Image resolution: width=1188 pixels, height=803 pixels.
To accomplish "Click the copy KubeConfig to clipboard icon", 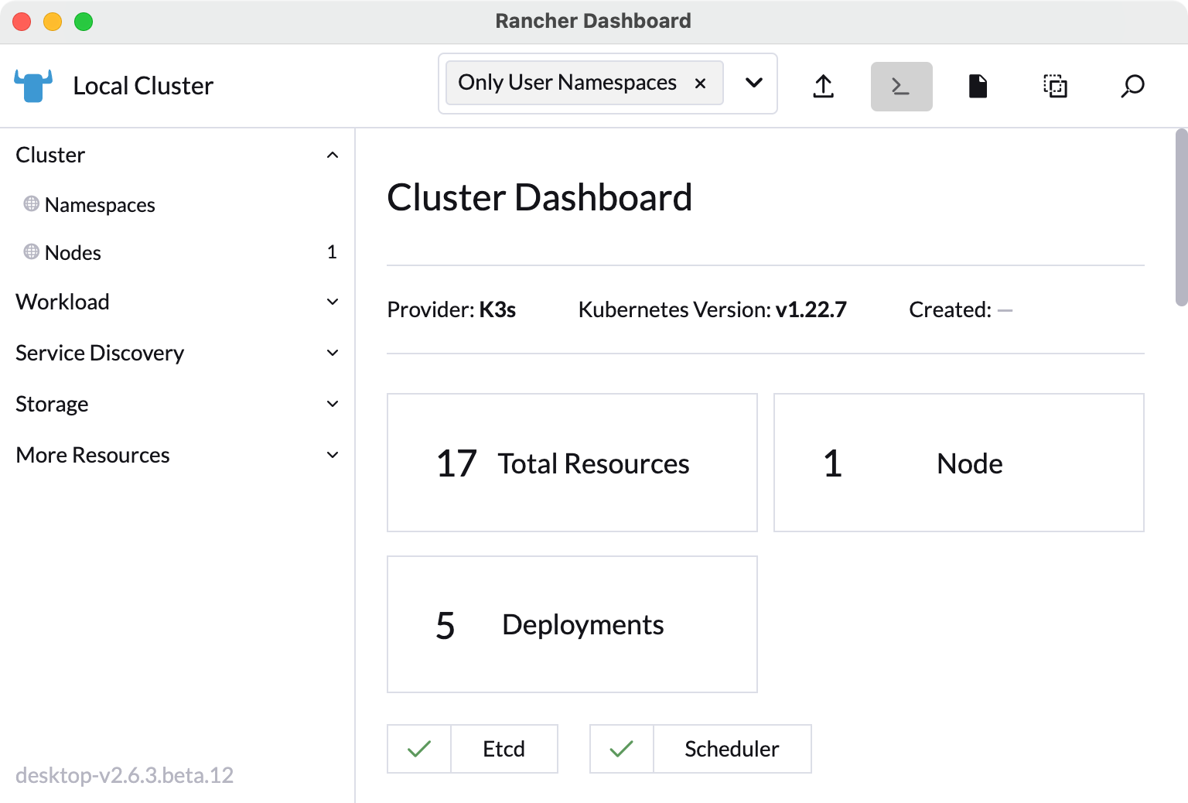I will (x=1055, y=86).
